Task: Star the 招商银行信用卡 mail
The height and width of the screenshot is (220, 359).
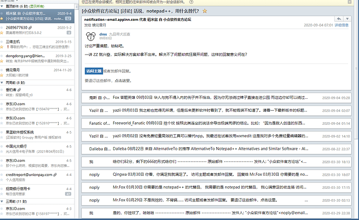Action: (x=2, y=194)
